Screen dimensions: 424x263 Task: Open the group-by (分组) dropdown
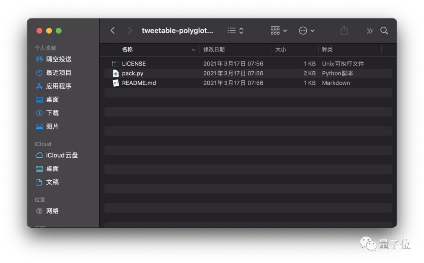pos(278,30)
